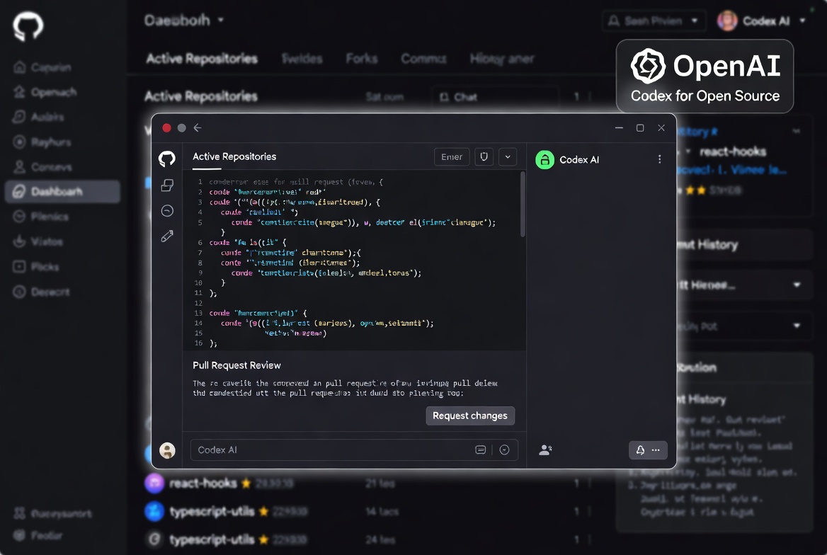Viewport: 827px width, 555px height.
Task: Switch to the Forks tab
Action: click(x=361, y=59)
